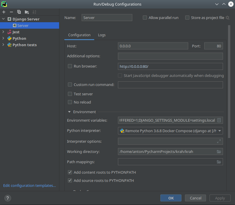Expand the Jest tree node
The width and height of the screenshot is (235, 205).
3,32
